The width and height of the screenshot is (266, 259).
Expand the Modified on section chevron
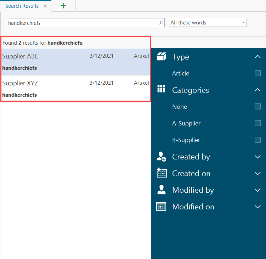click(x=257, y=207)
